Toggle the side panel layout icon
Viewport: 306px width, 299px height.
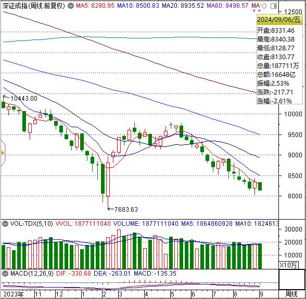click(274, 6)
